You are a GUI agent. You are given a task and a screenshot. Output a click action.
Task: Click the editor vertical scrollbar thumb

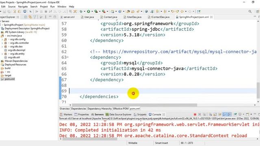pos(258,90)
